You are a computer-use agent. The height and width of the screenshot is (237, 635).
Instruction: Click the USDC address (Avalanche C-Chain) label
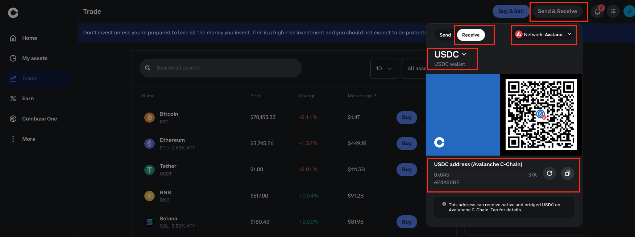coord(478,164)
